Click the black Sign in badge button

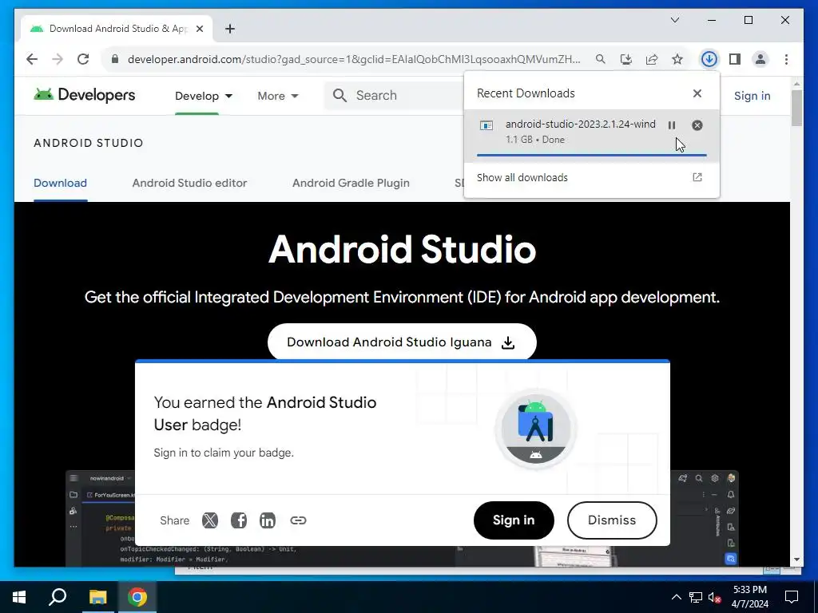(x=514, y=520)
